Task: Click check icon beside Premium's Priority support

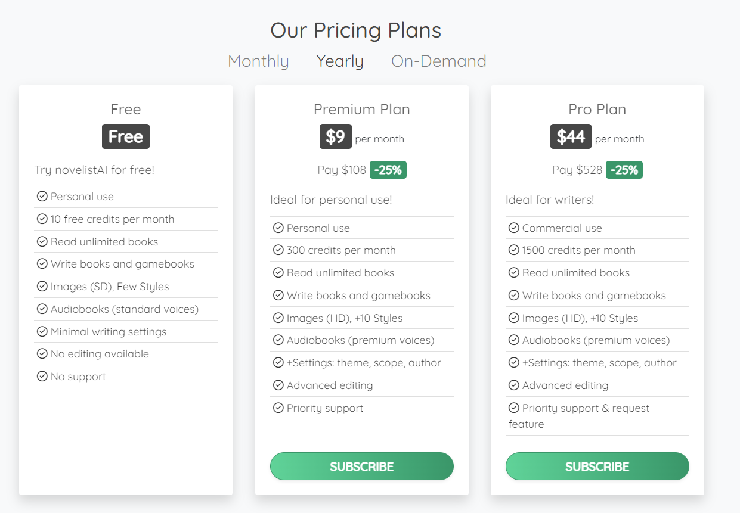Action: coord(278,408)
